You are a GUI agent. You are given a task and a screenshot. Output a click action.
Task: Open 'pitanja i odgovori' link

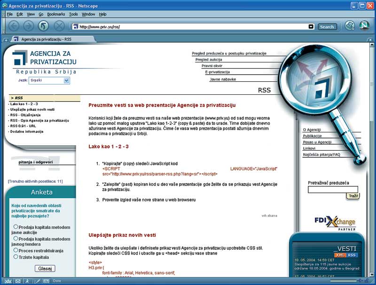[36, 162]
